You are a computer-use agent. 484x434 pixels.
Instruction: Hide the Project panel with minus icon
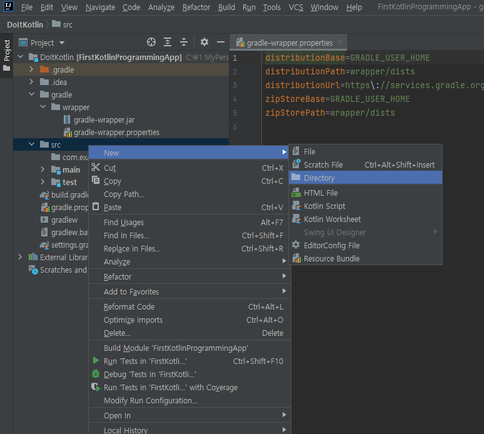(221, 42)
